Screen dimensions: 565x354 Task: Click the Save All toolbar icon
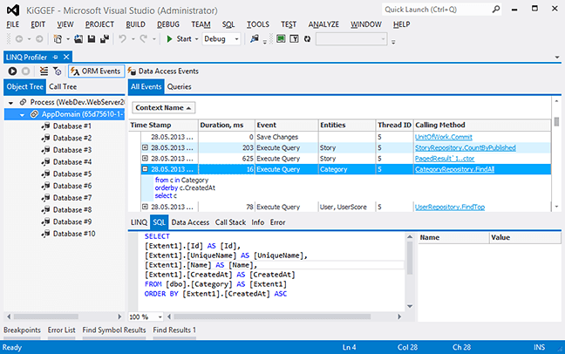click(x=103, y=39)
